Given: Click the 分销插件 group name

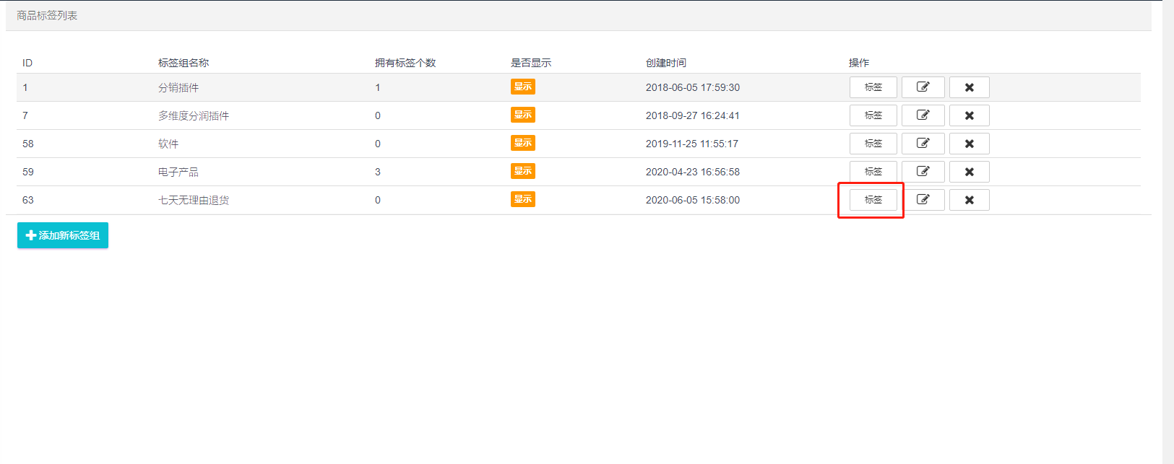Looking at the screenshot, I should pyautogui.click(x=178, y=87).
